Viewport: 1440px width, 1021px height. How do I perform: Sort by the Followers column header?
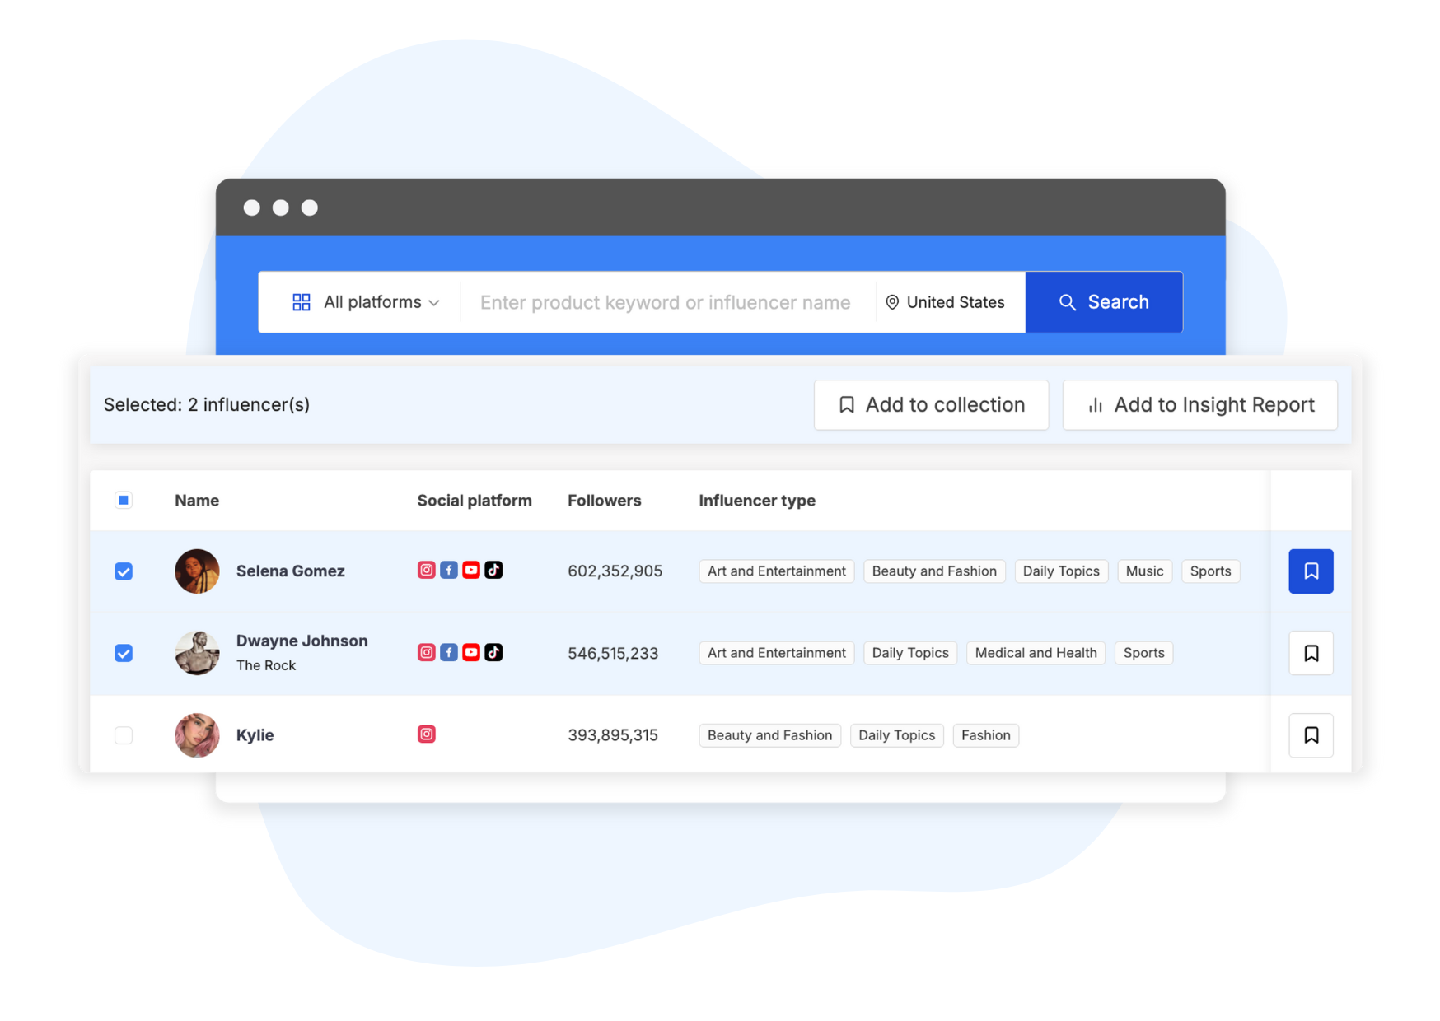tap(604, 500)
